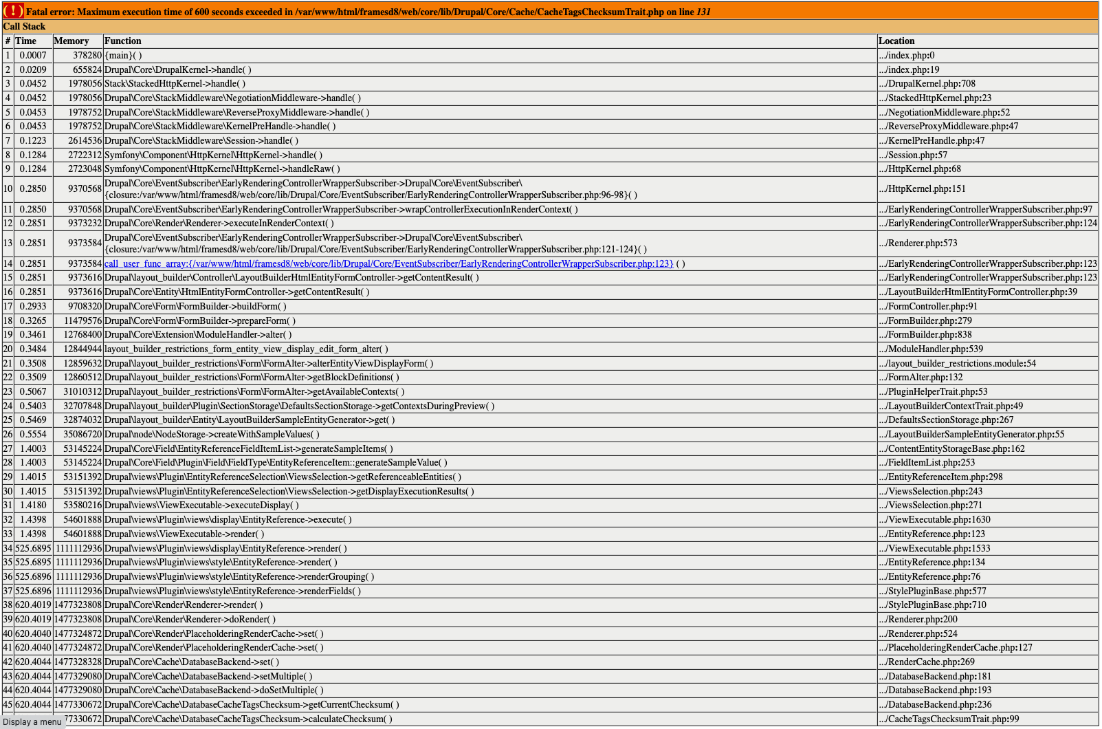Viewport: 1102px width, 729px height.
Task: Select the ViewsSelection->getDisplayExecutionResults( ) cell
Action: click(490, 492)
